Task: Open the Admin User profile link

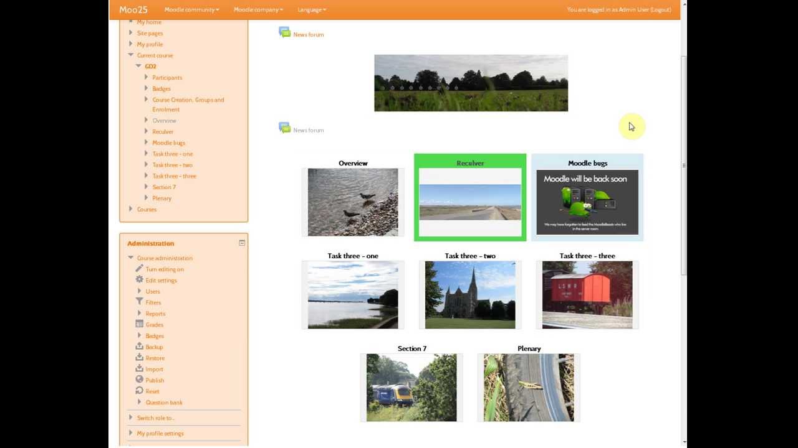Action: coord(633,9)
